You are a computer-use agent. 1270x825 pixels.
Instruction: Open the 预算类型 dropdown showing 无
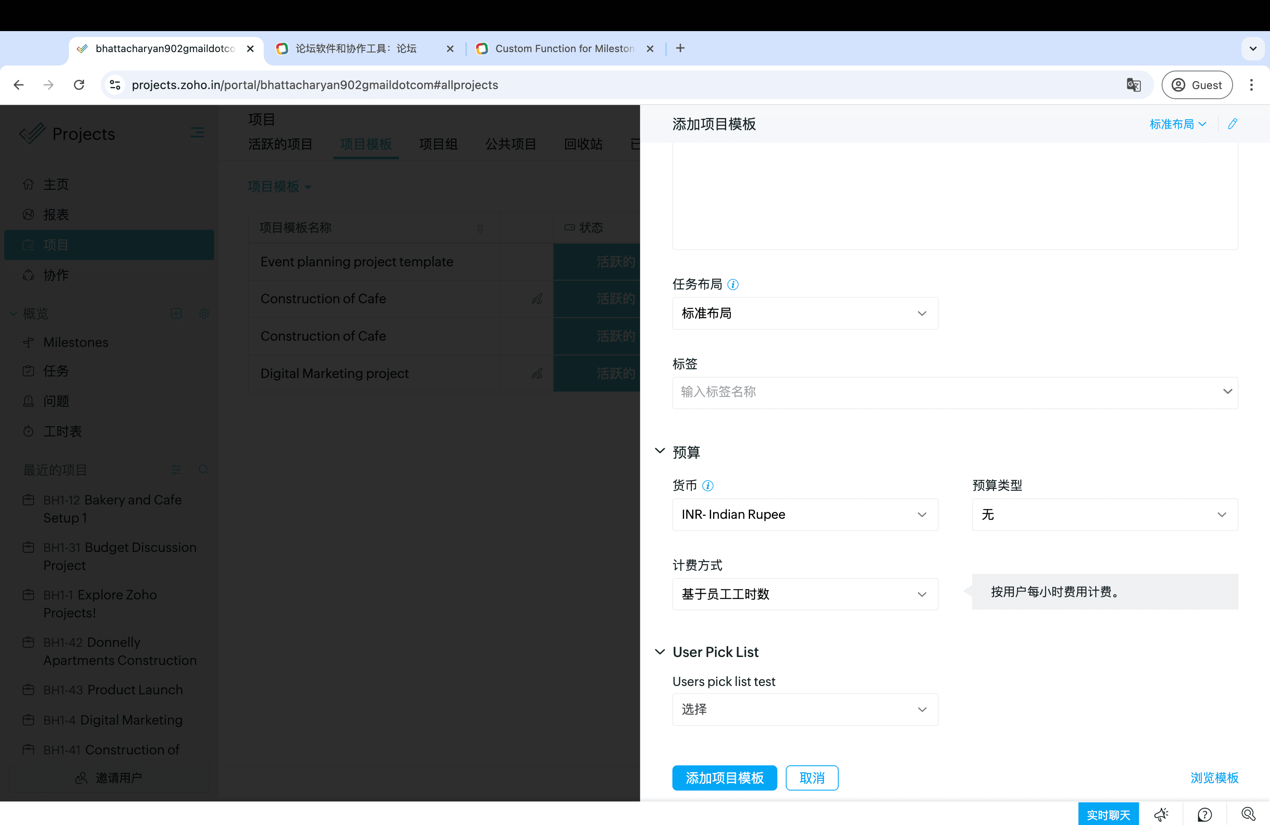coord(1104,515)
